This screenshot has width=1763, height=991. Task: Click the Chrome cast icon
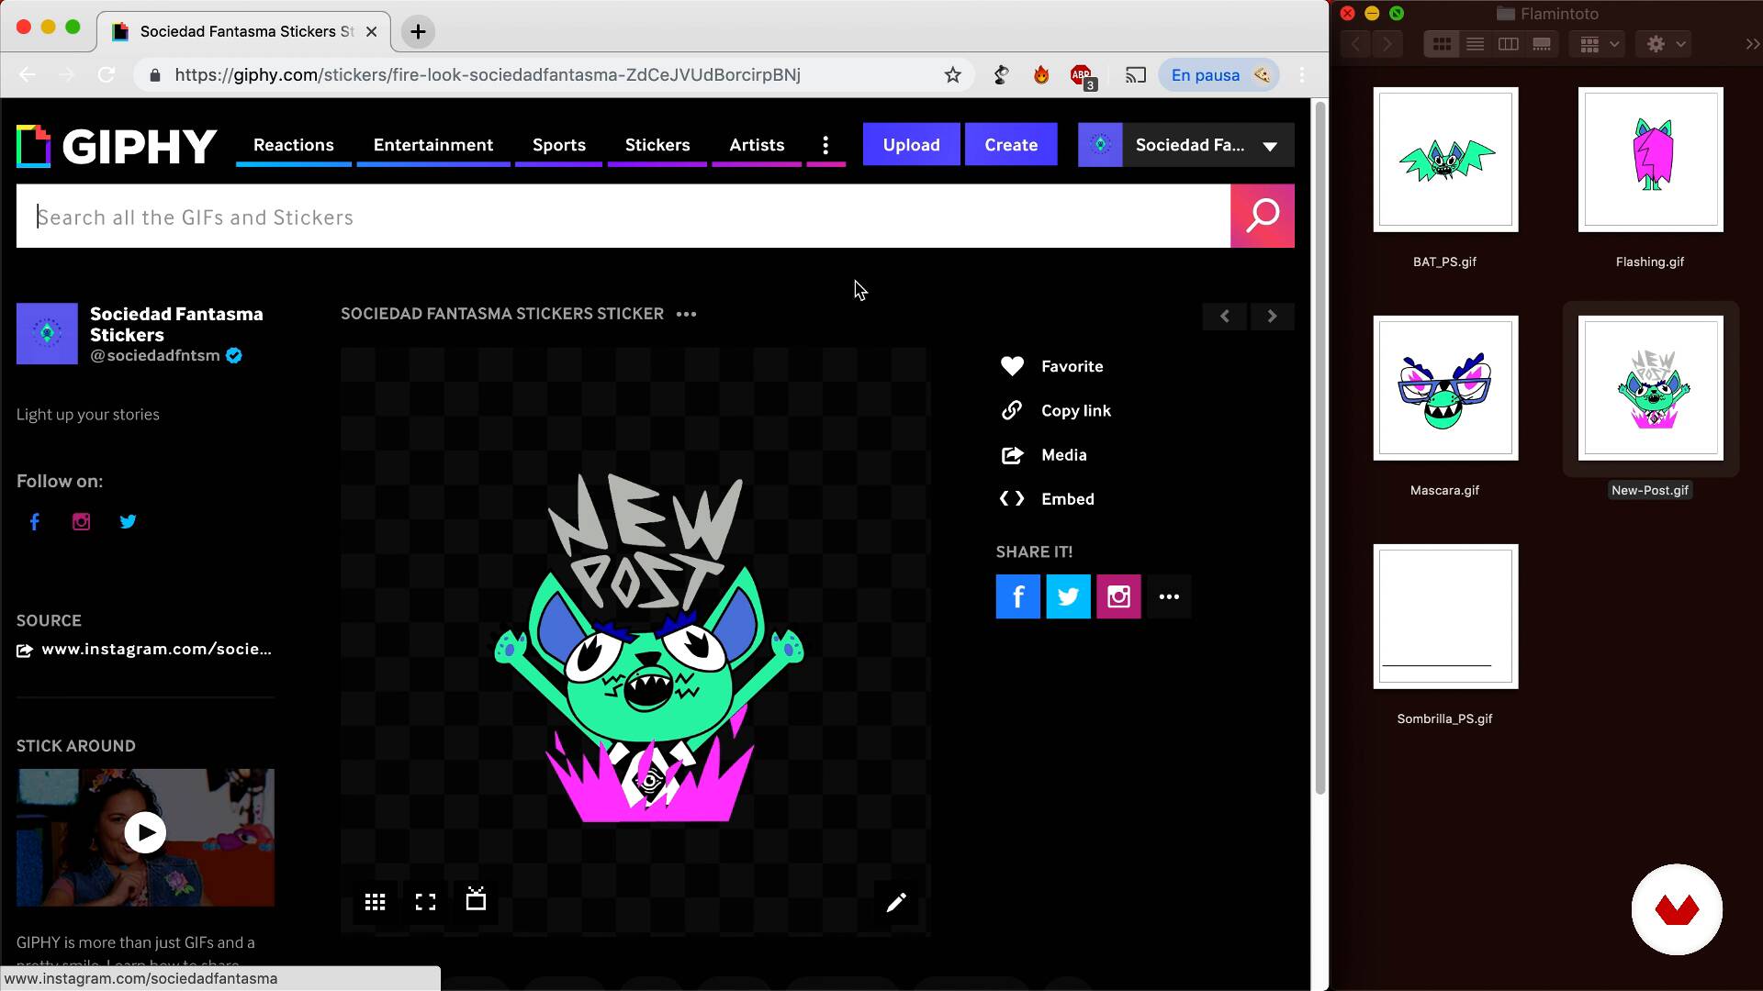pyautogui.click(x=1136, y=75)
